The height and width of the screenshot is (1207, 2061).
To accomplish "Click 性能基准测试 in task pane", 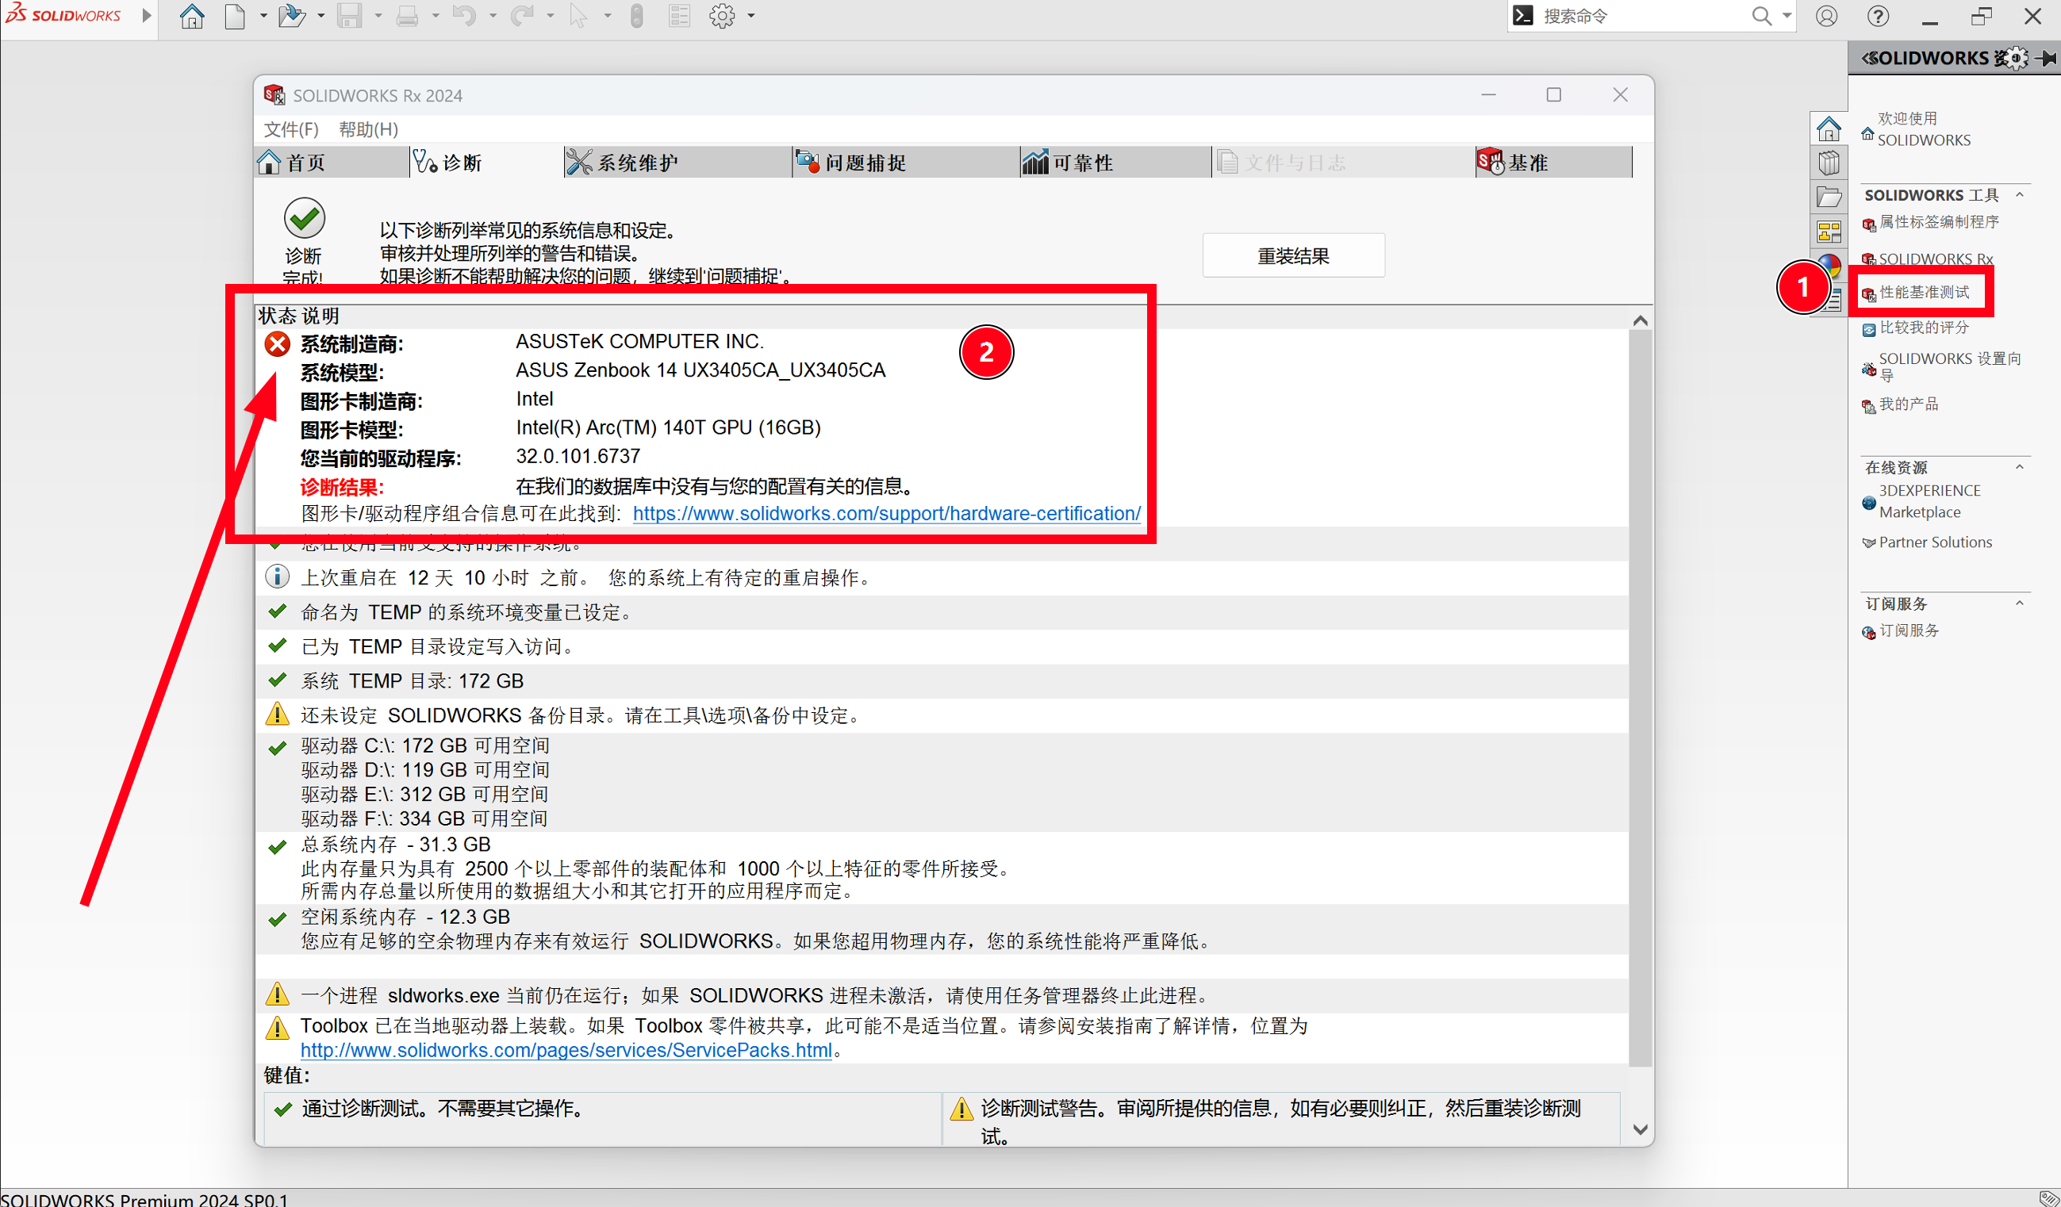I will 1924,293.
